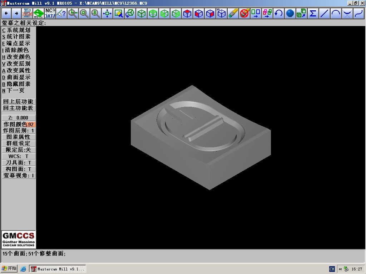The image size is (366, 274).
Task: Choose the 改变层别 menu item
Action: (x=16, y=64)
